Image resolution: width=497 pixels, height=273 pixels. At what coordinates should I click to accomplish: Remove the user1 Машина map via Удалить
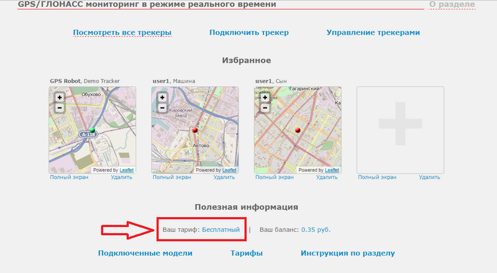point(224,177)
